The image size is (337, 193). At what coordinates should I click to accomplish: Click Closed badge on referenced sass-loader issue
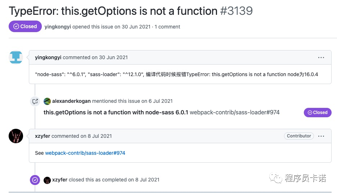pyautogui.click(x=318, y=112)
